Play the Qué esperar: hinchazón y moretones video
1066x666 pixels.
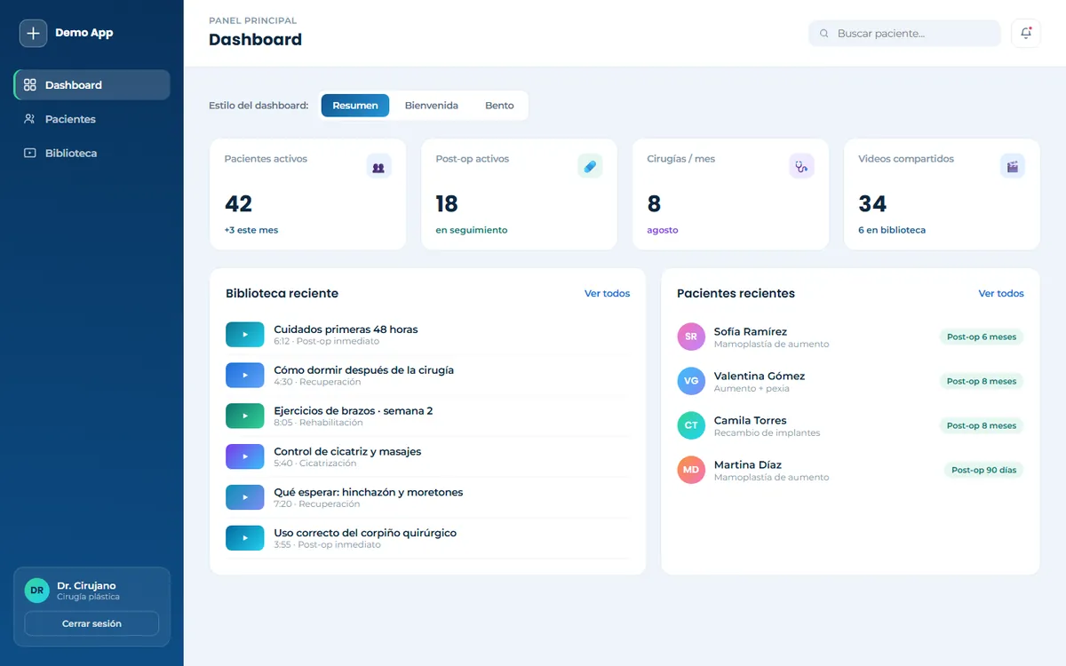(245, 497)
